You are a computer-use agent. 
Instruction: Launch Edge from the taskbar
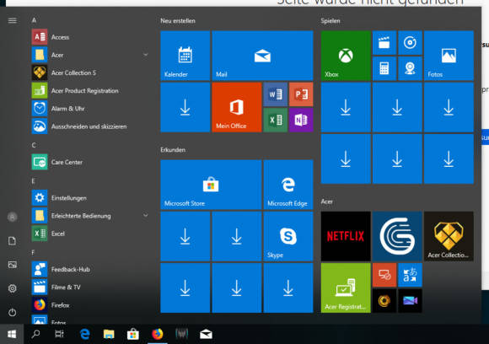84,334
